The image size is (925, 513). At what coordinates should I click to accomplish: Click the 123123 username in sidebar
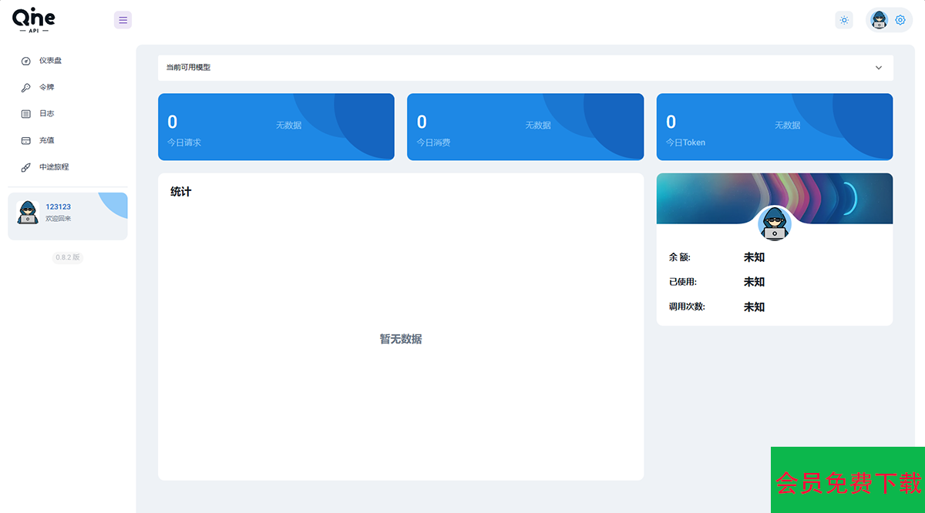[59, 206]
